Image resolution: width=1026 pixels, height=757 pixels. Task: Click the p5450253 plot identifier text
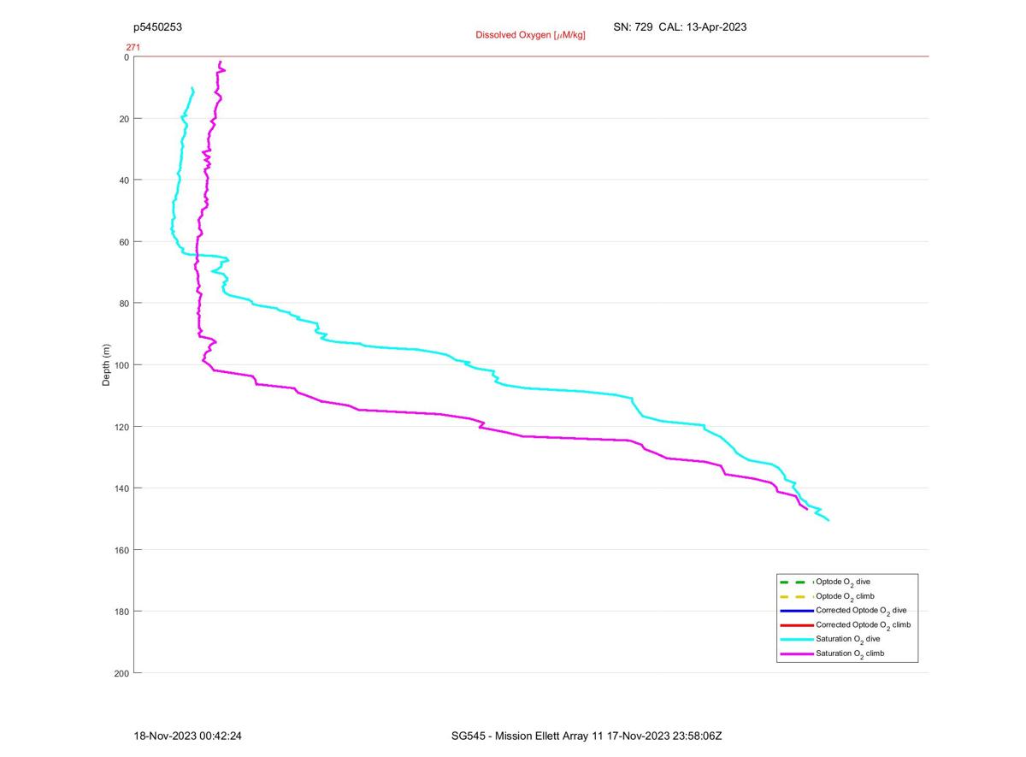tap(157, 27)
